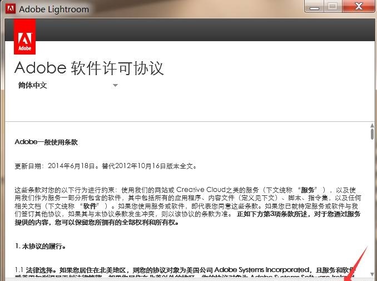Image resolution: width=377 pixels, height=281 pixels.
Task: Click the bold text 提供的内容，您可以保留
Action: (x=97, y=223)
